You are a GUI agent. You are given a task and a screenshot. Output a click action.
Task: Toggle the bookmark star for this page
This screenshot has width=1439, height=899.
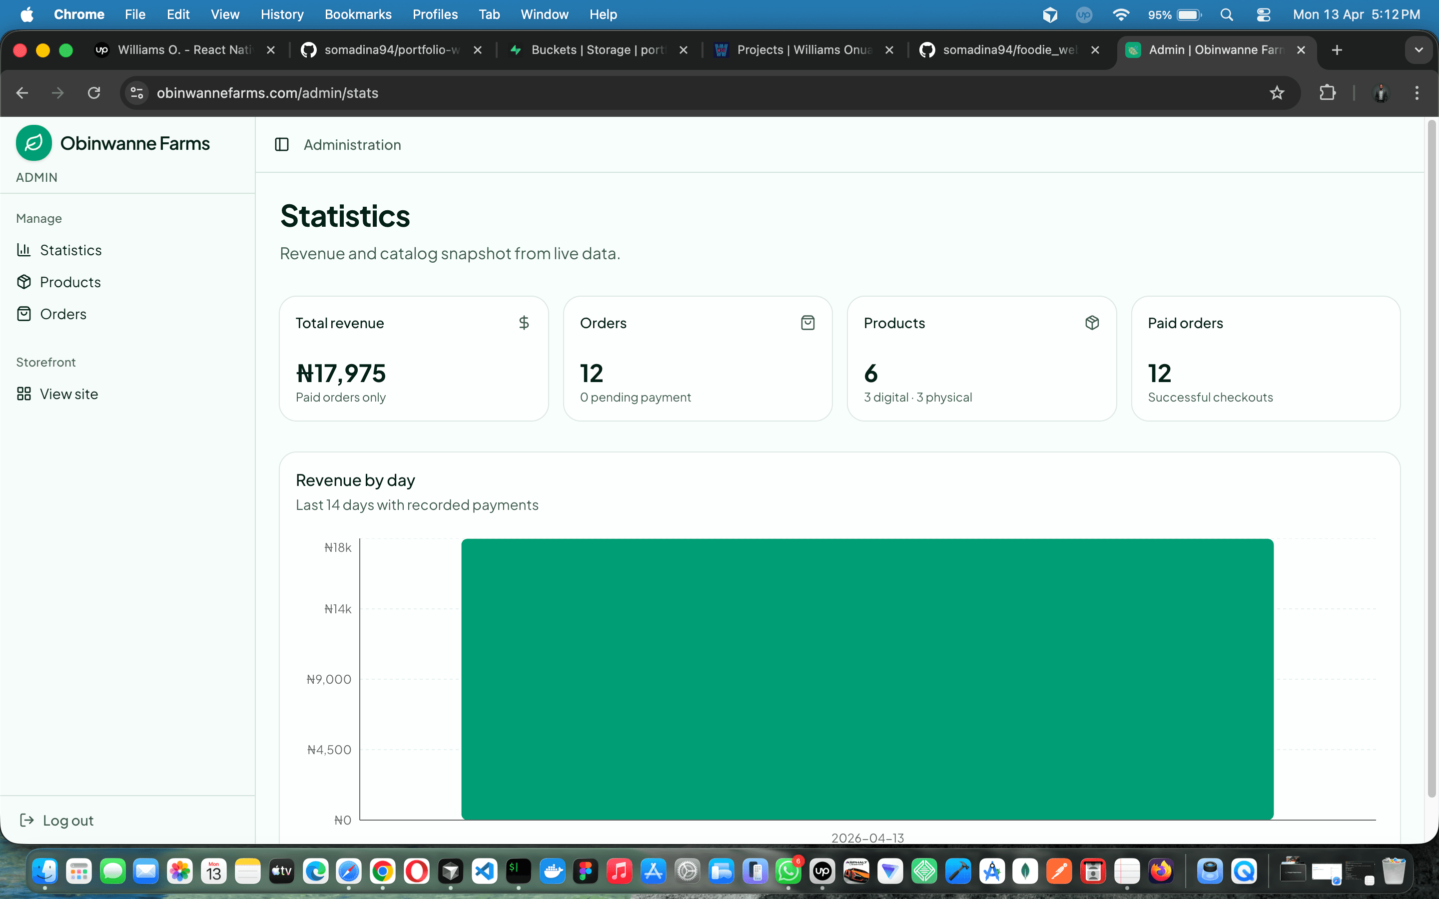point(1277,93)
